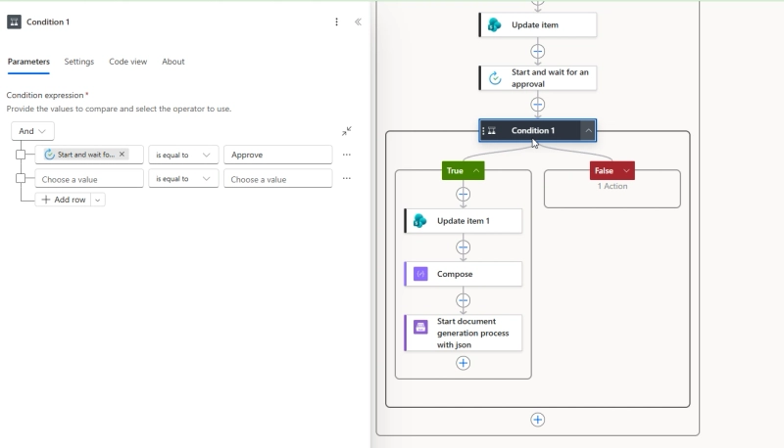Viewport: 784px width, 448px height.
Task: Click the Condition expression label
Action: pos(45,95)
